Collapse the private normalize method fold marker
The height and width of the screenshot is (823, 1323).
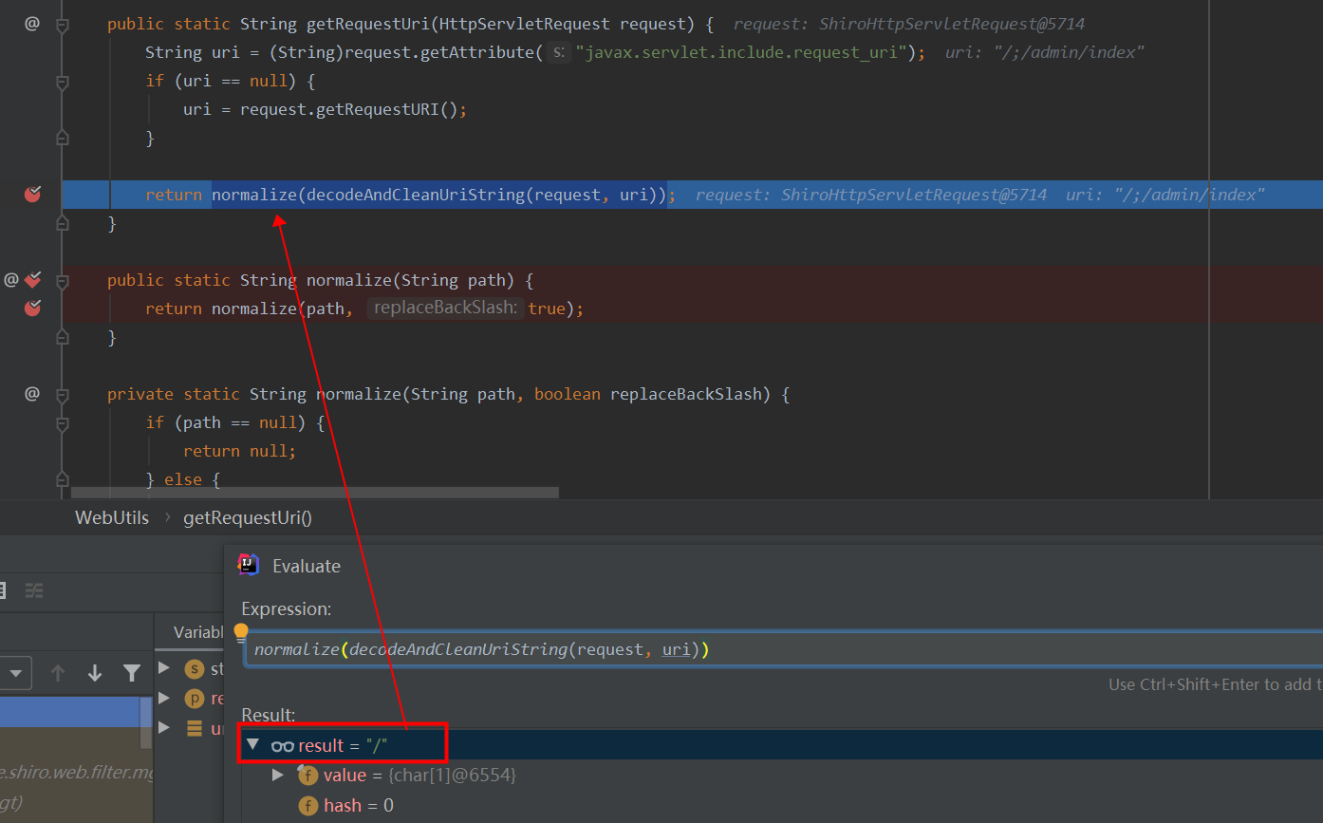tap(63, 396)
